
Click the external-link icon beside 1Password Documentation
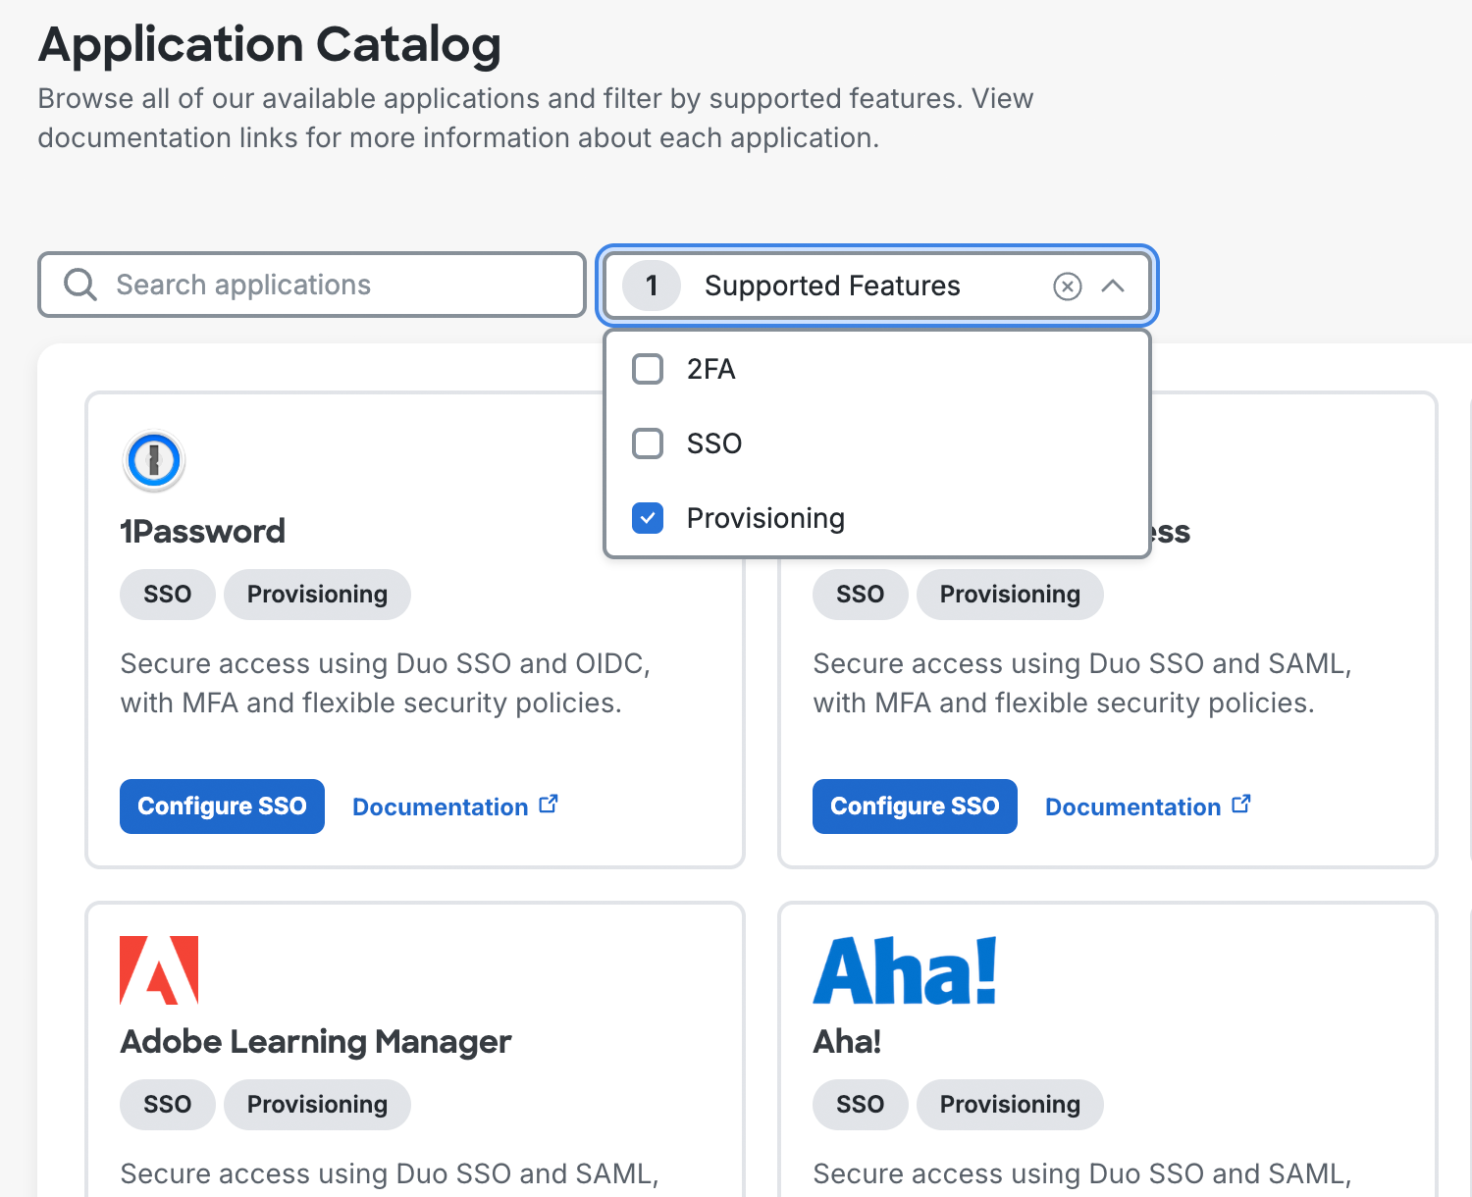click(x=549, y=803)
